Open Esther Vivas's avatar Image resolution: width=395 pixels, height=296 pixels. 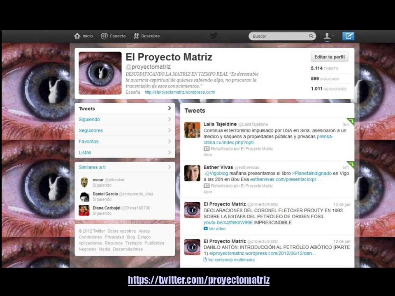coord(192,173)
